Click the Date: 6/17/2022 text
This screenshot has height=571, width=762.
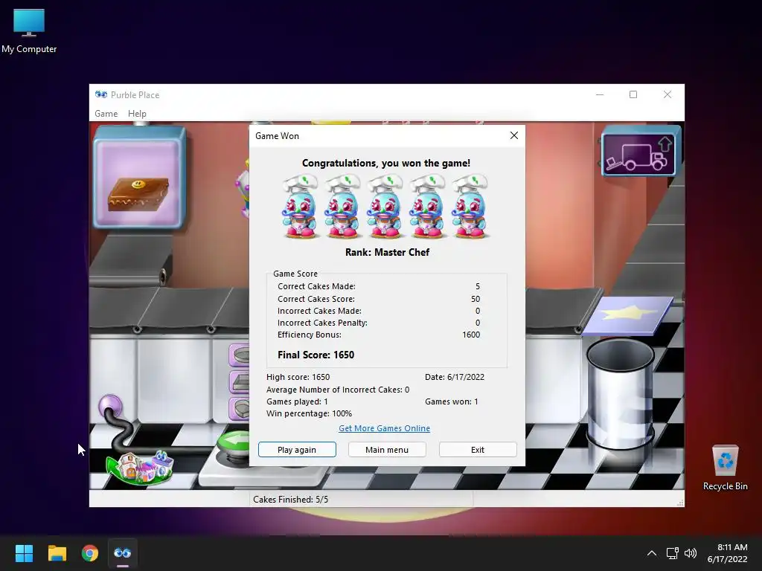455,377
